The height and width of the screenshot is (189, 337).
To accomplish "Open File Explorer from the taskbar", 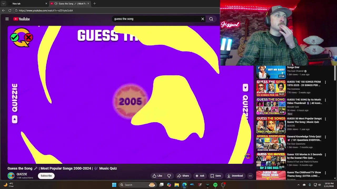I will pyautogui.click(x=177, y=185).
